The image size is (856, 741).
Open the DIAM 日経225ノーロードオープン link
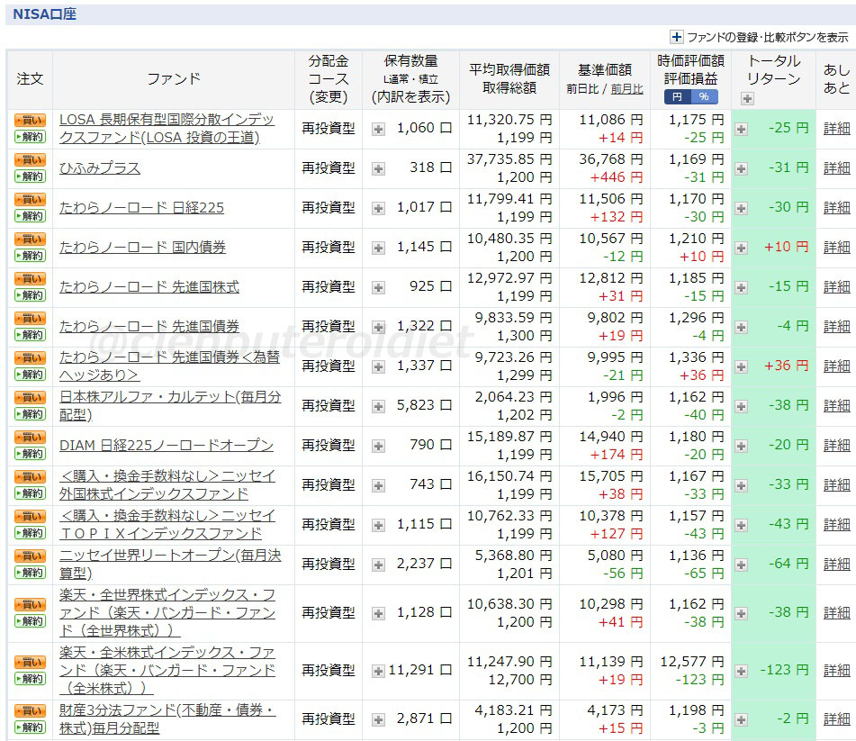tap(166, 445)
